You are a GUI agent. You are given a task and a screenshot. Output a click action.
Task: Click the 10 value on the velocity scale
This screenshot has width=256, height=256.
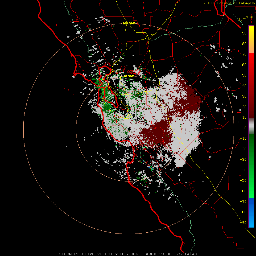tap(244, 117)
